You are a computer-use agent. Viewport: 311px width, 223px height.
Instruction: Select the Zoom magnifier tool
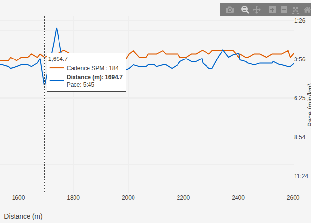[x=245, y=10]
